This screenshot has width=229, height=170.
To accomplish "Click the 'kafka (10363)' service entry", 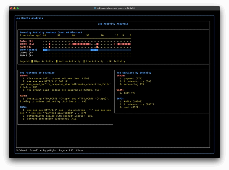I will 134,102.
